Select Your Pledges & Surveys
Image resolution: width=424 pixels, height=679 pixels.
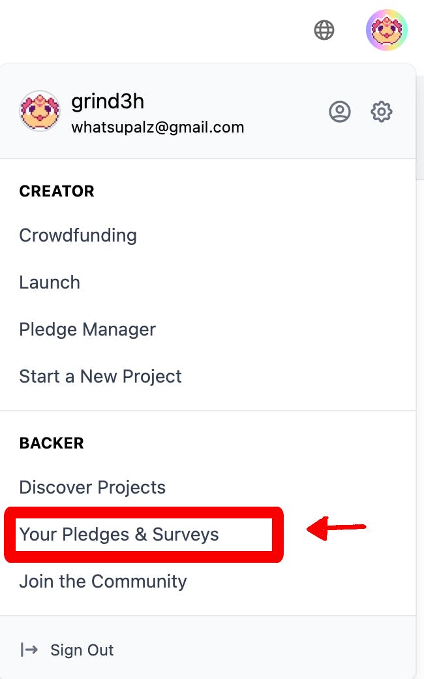click(x=119, y=534)
